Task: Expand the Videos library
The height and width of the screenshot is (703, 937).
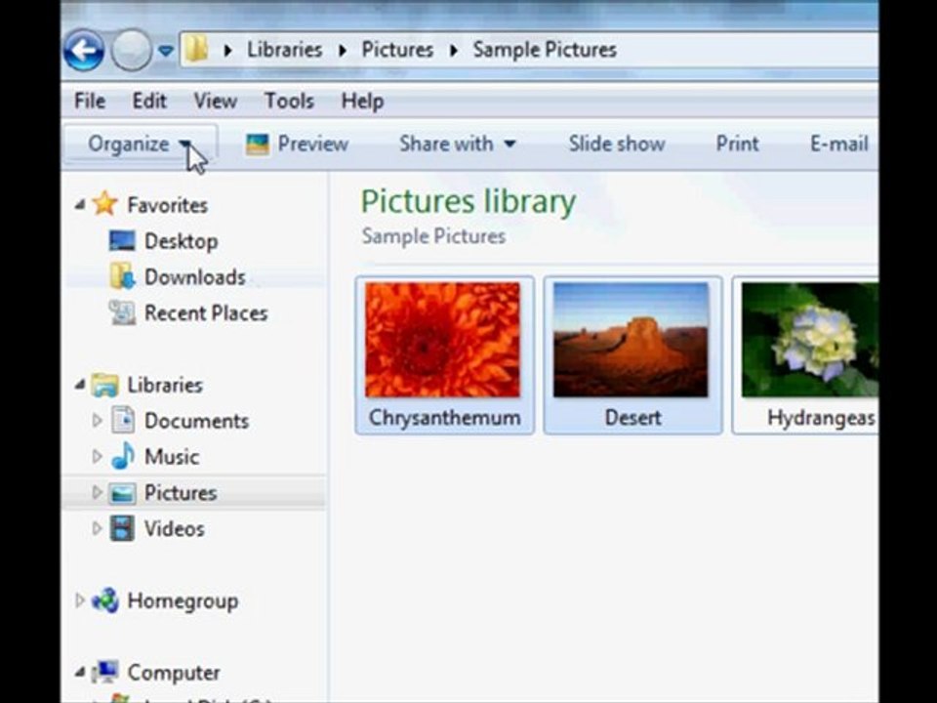Action: pos(97,528)
